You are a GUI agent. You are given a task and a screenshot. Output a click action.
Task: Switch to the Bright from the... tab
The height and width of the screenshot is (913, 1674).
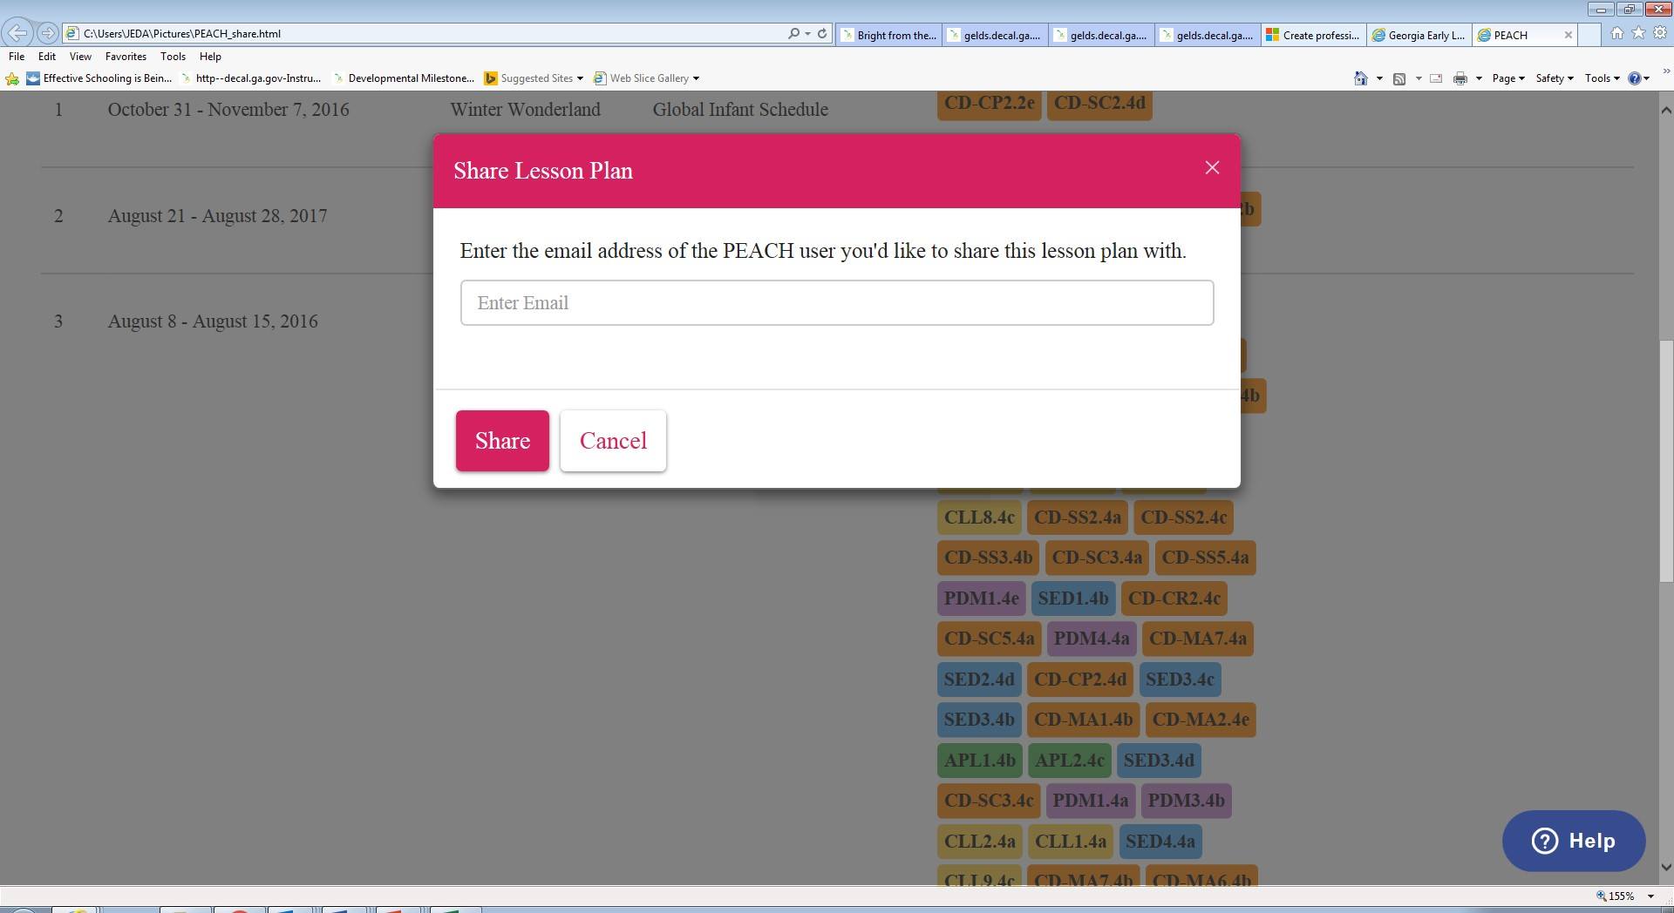889,35
